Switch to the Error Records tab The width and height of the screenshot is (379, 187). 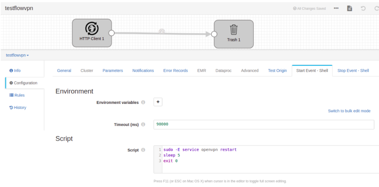175,71
